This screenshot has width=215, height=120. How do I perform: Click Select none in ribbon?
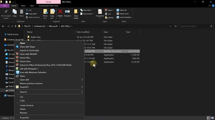(123, 14)
